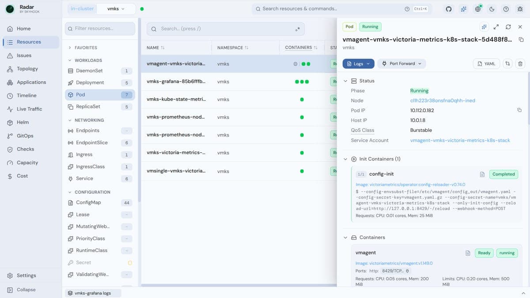Open the Port Forward dropdown
The image size is (530, 298).
tap(402, 64)
